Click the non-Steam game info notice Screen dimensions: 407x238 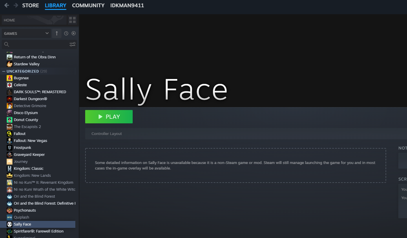236,165
